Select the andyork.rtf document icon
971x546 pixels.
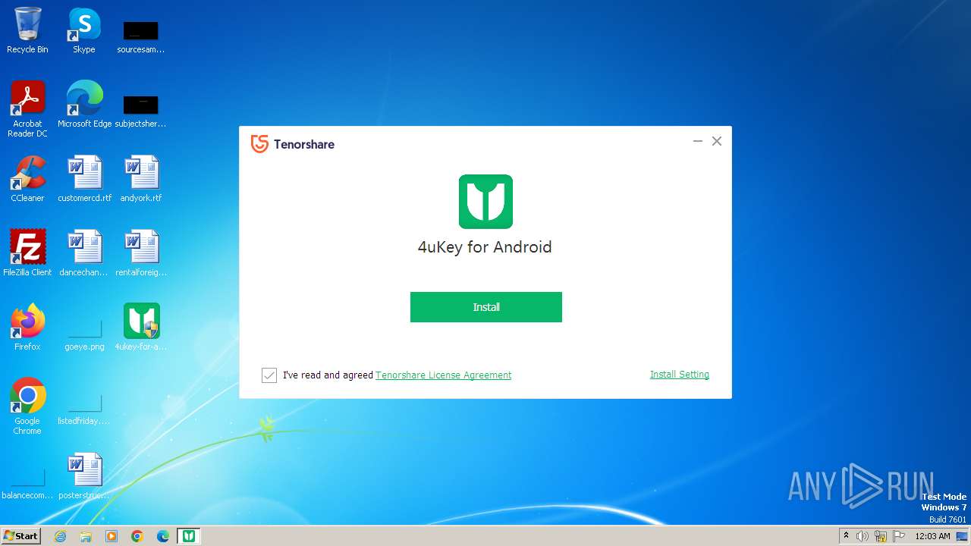tap(141, 179)
